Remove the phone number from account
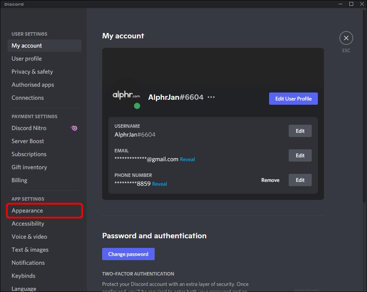 270,180
